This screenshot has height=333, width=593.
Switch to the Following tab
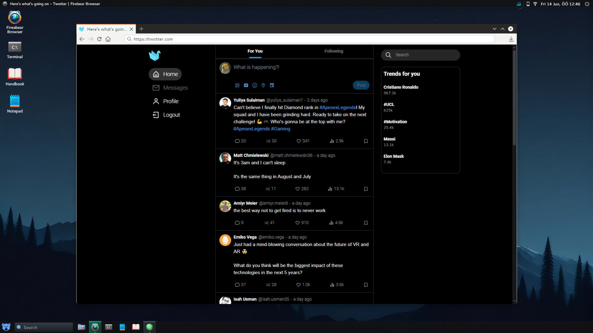(x=334, y=51)
